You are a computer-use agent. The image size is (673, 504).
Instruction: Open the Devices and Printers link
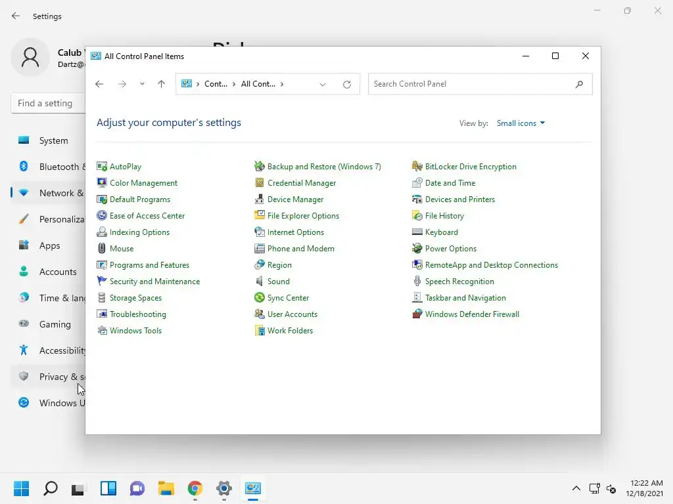[459, 199]
